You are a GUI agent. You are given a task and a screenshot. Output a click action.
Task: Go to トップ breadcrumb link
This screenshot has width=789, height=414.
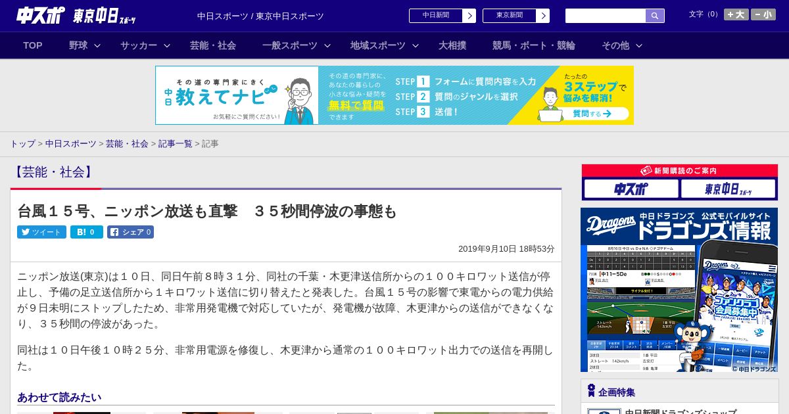coord(22,143)
